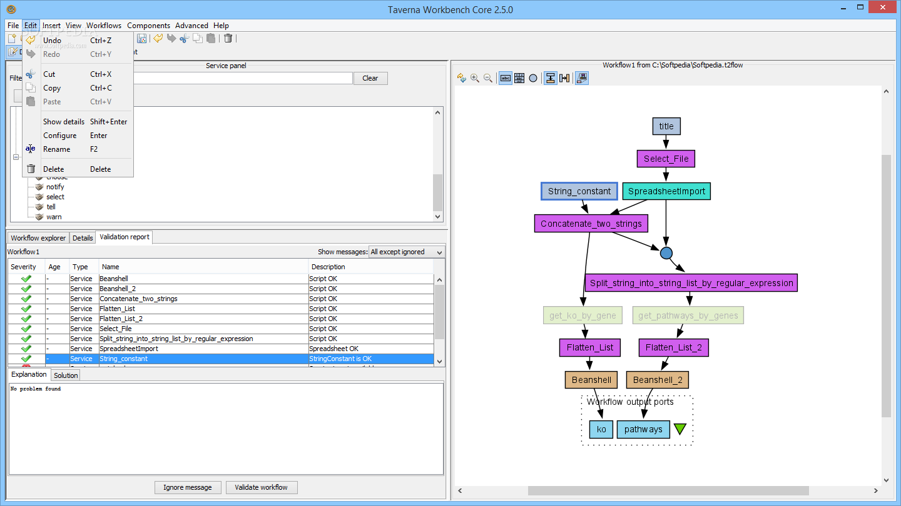Click the refresh diagram icon
This screenshot has height=506, width=901.
462,78
